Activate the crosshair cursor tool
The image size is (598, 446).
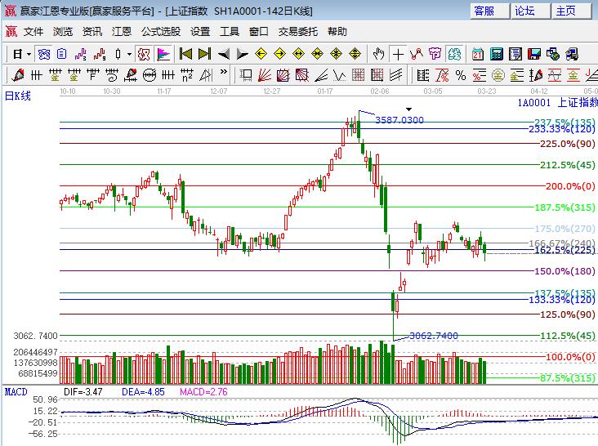(398, 54)
